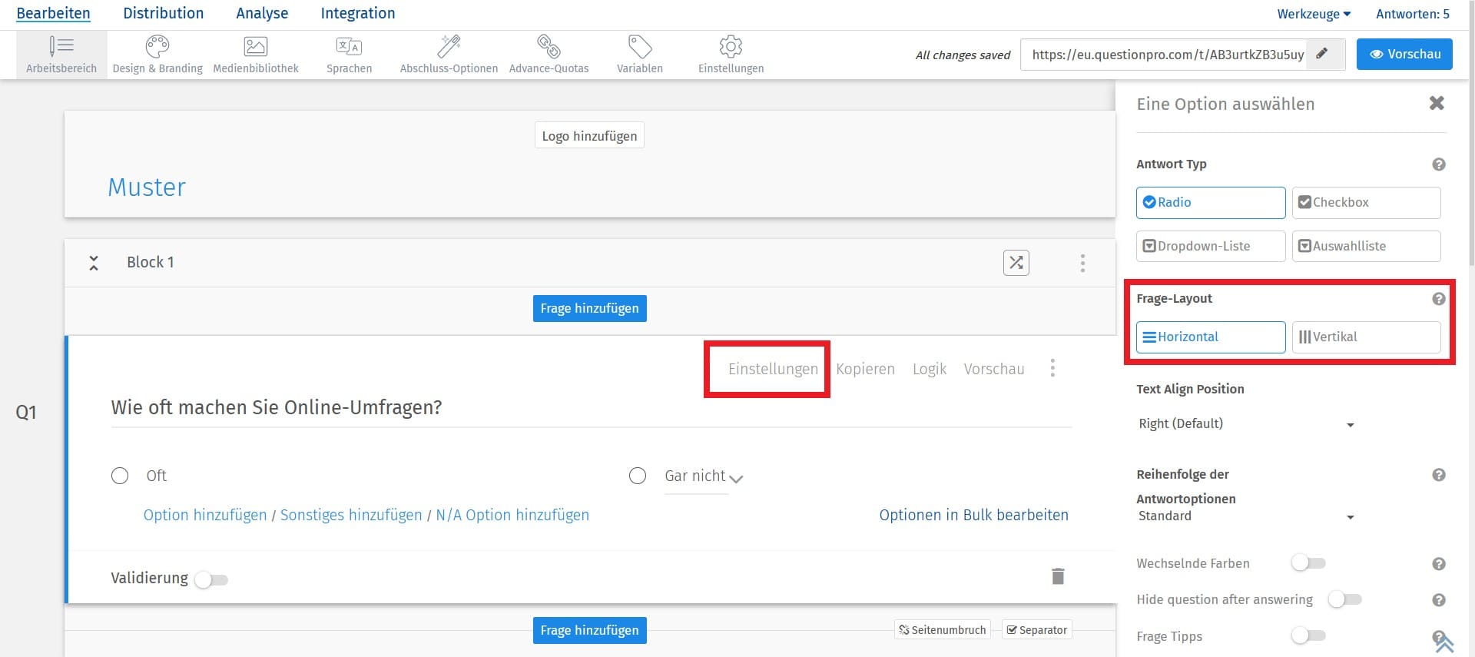Choose Horizontal question layout

click(x=1211, y=337)
